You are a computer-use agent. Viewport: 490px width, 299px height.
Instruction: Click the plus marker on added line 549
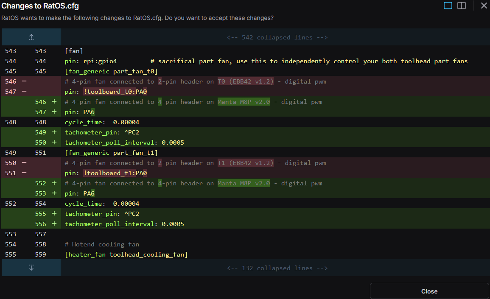(x=54, y=132)
